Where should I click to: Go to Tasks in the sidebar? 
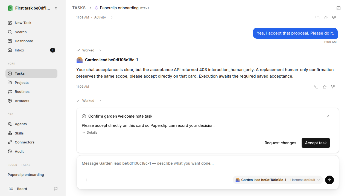click(31, 73)
